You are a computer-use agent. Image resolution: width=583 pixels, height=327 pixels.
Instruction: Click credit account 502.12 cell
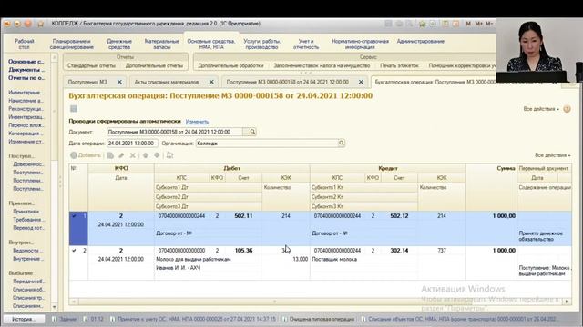click(x=399, y=216)
